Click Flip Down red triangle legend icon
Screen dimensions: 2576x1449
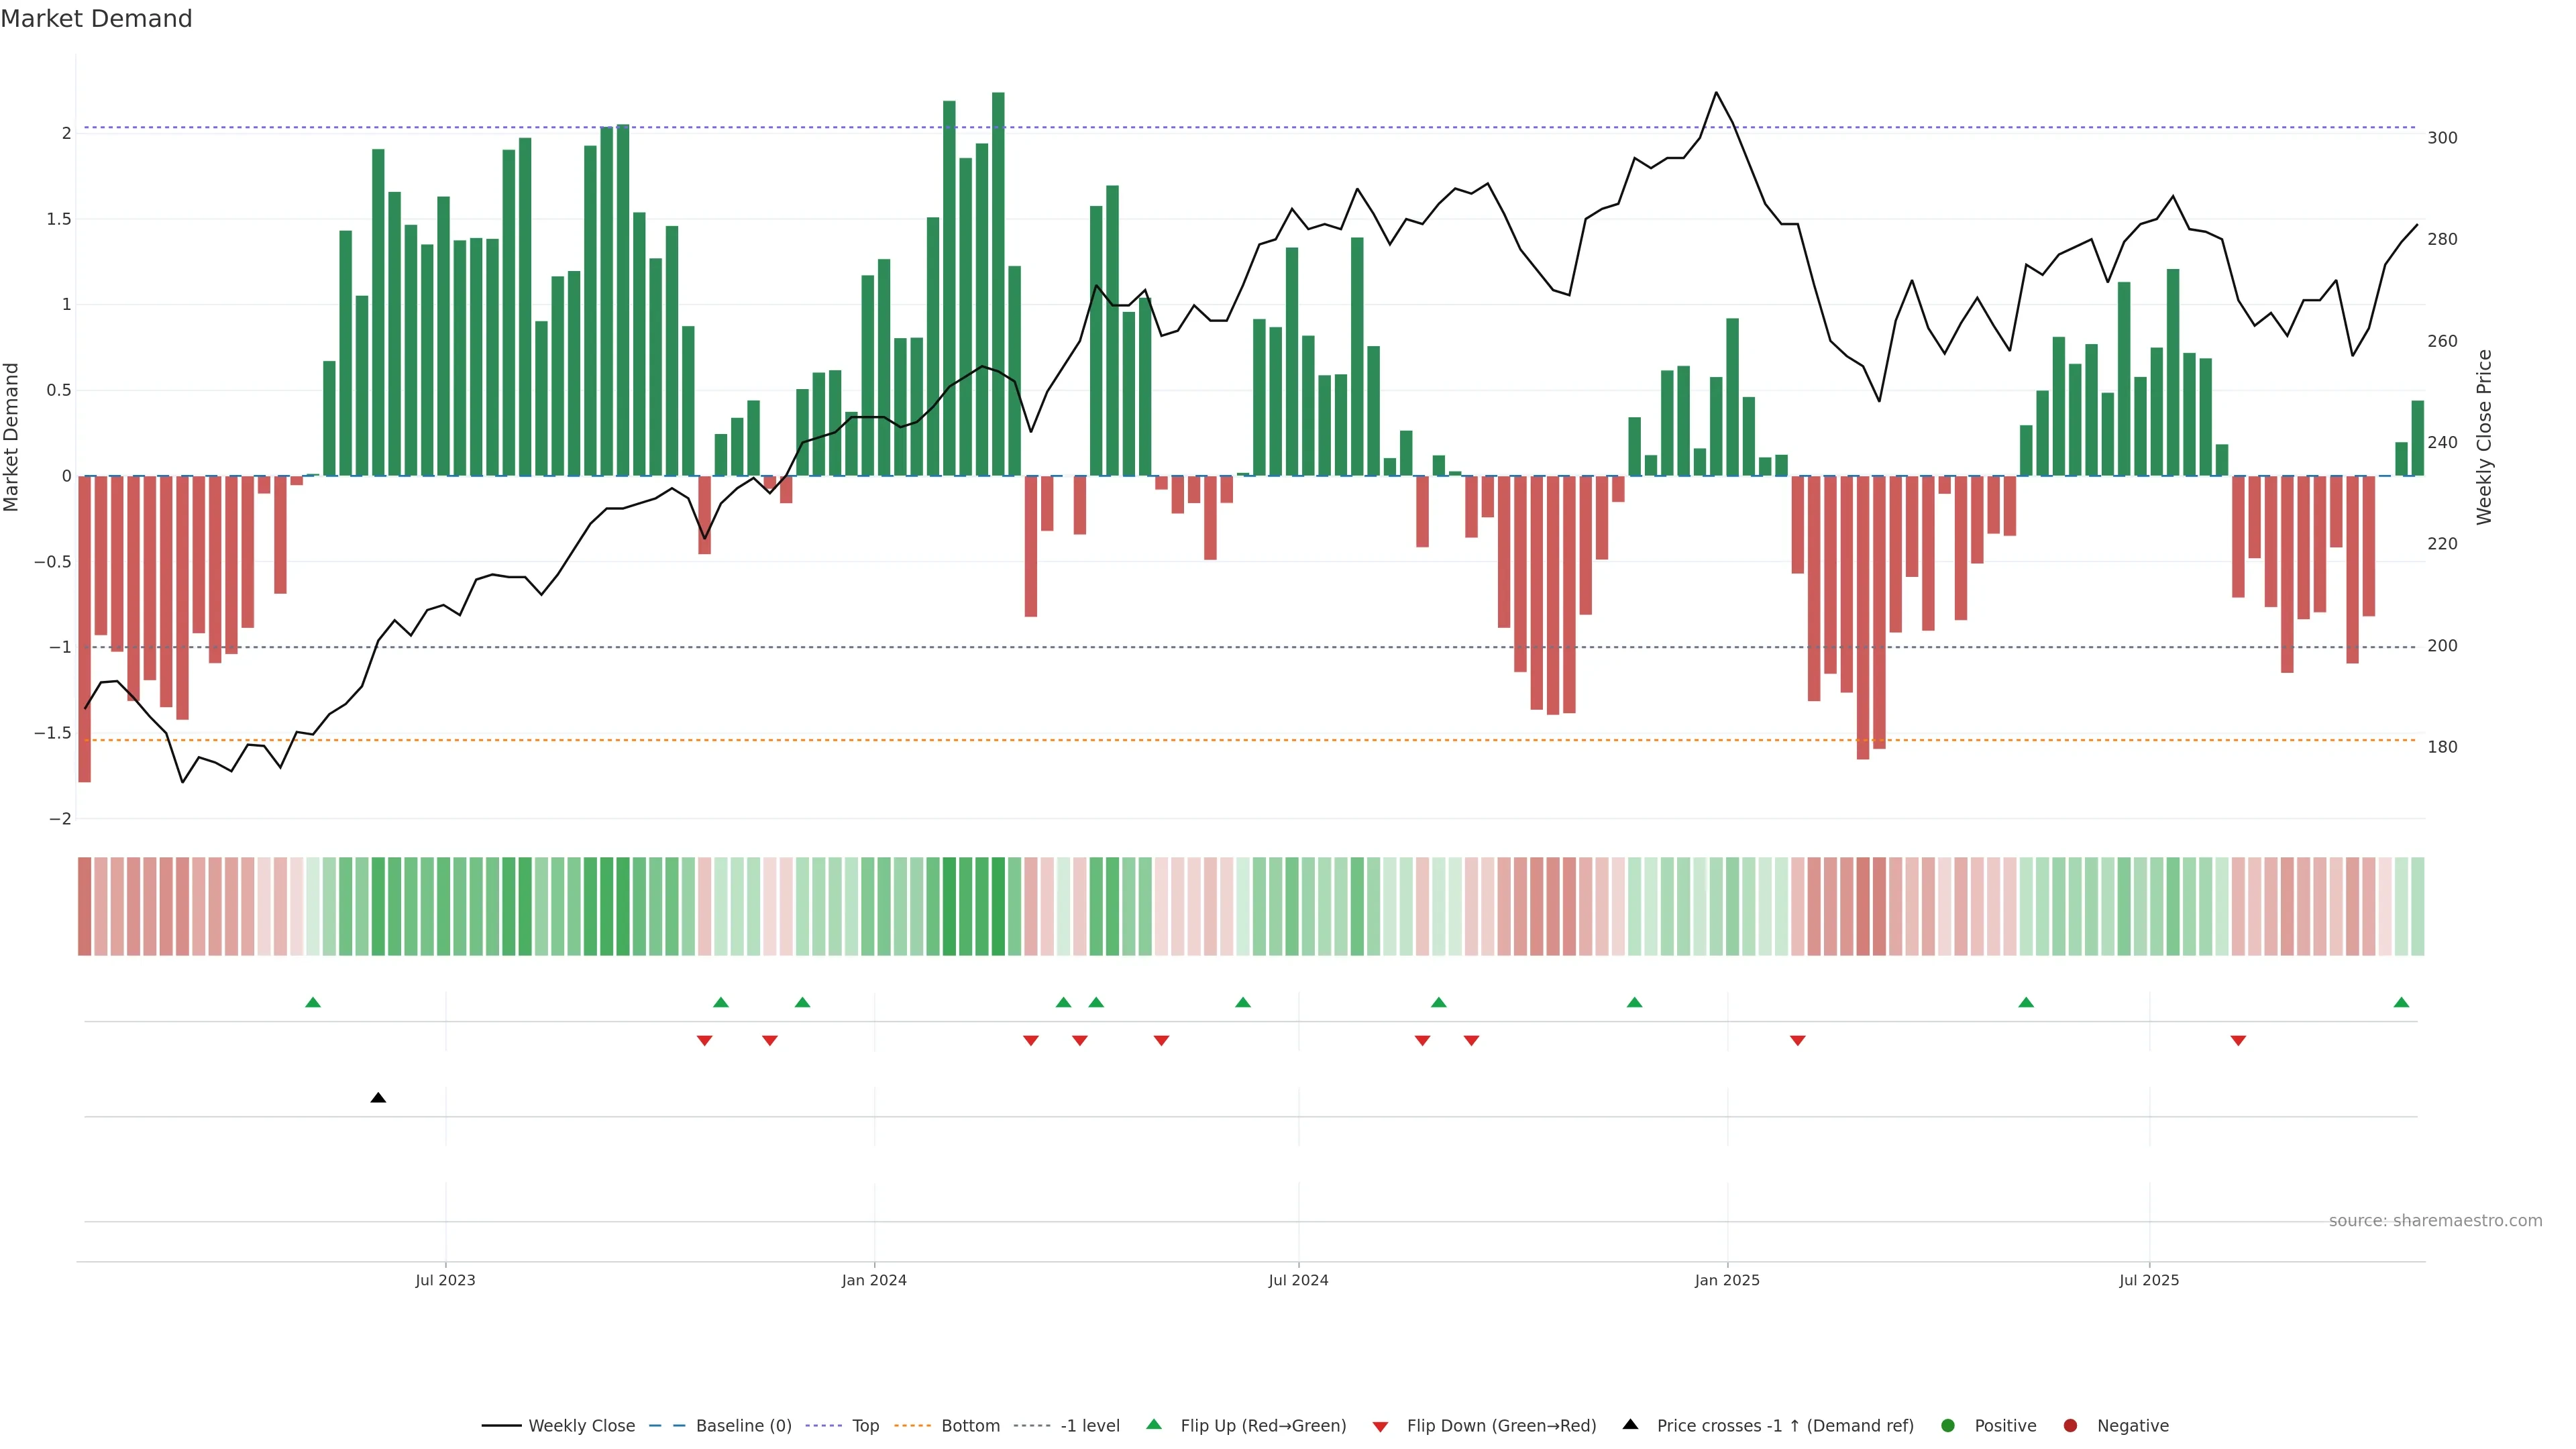tap(1380, 1427)
